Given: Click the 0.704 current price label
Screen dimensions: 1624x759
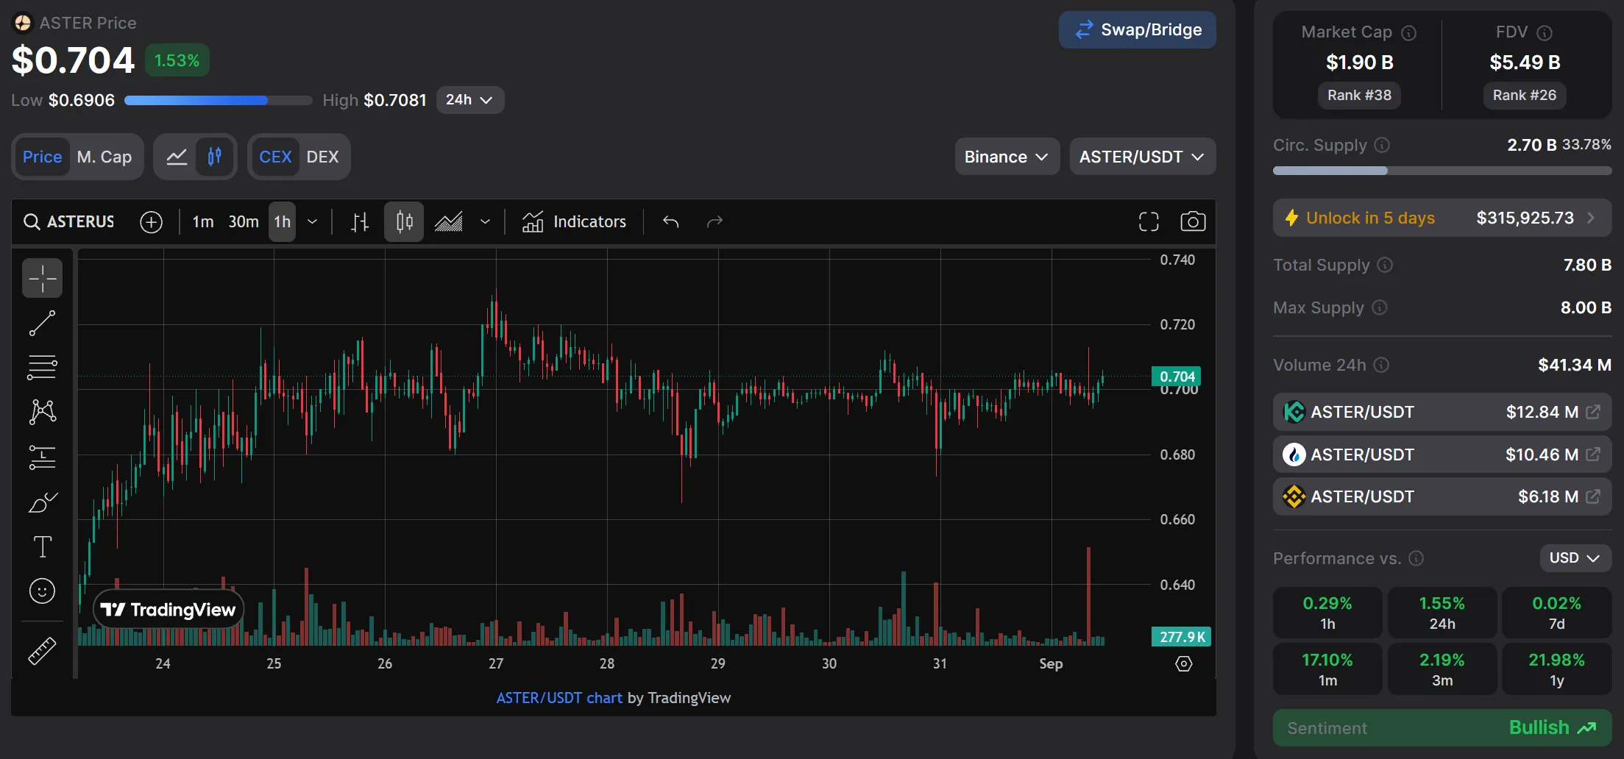Looking at the screenshot, I should pos(1177,377).
